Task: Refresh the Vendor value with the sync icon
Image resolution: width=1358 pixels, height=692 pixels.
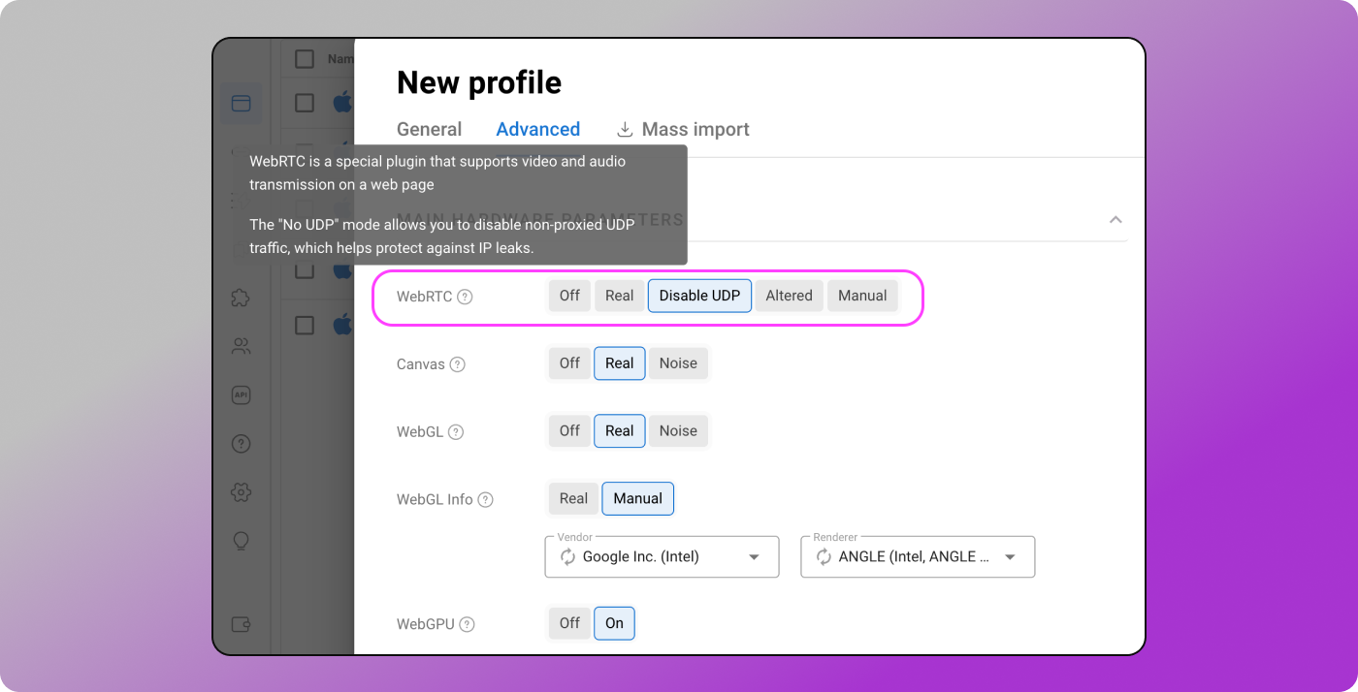Action: (x=568, y=556)
